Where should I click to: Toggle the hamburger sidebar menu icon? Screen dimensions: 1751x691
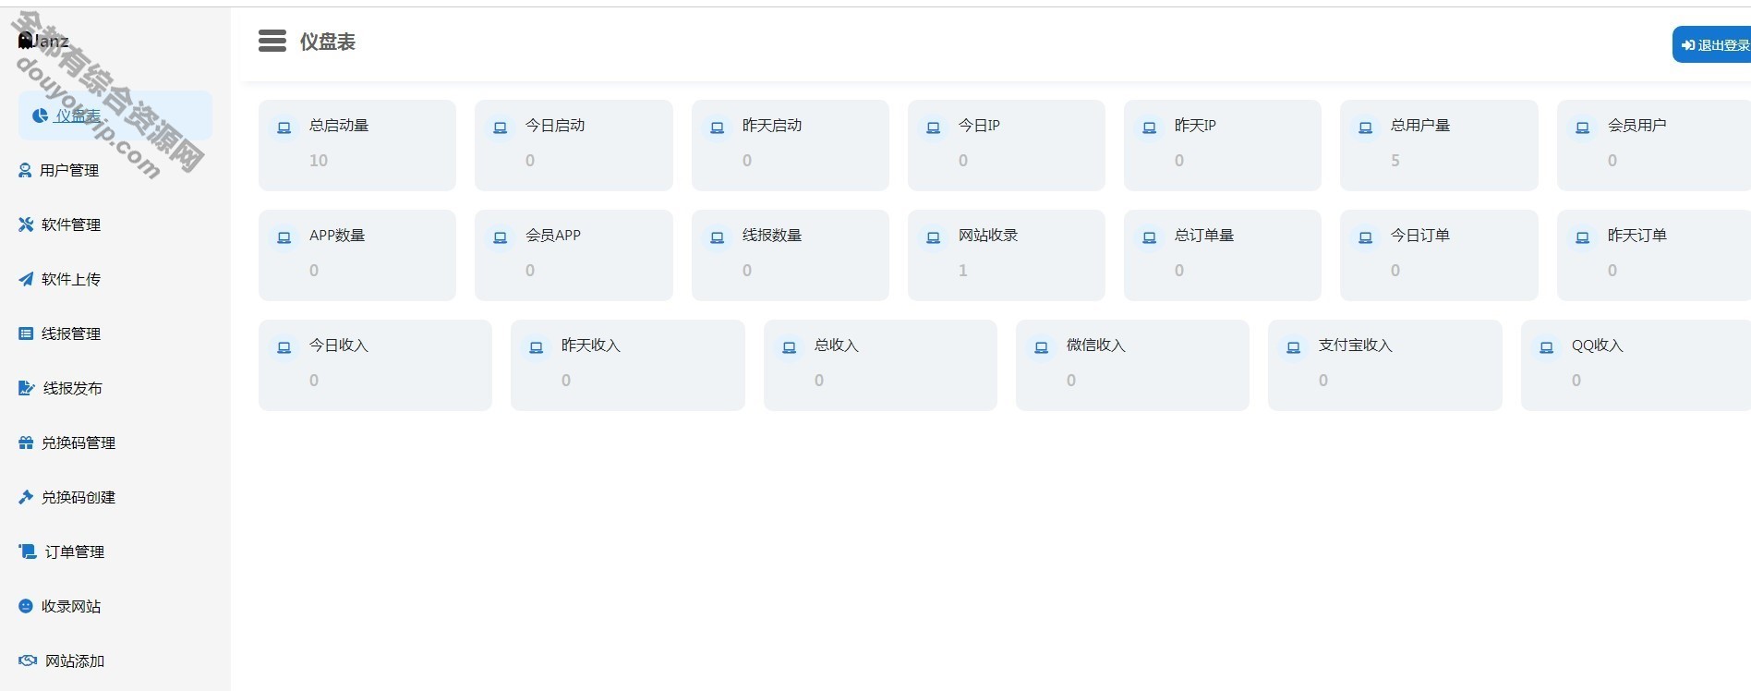point(272,41)
